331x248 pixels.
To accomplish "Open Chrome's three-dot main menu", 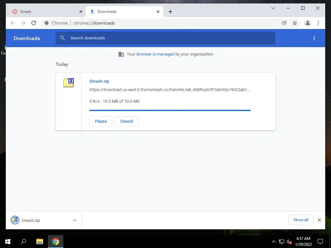I will [x=318, y=23].
